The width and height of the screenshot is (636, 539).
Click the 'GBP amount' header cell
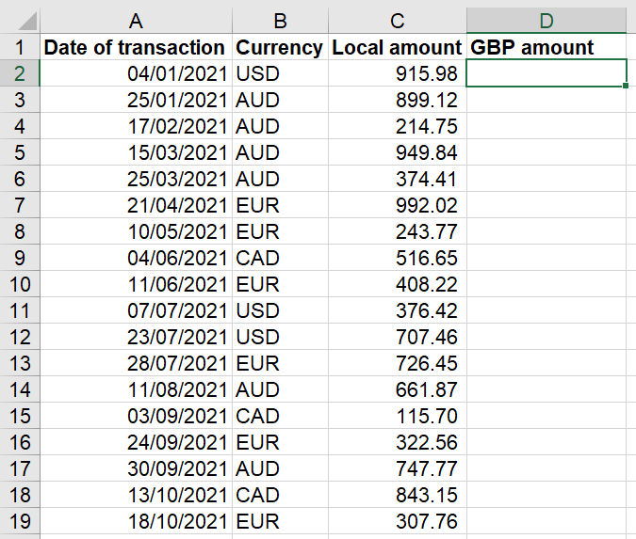(546, 48)
